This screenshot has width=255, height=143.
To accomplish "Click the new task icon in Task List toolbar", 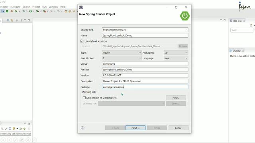I will (x=251, y=25).
